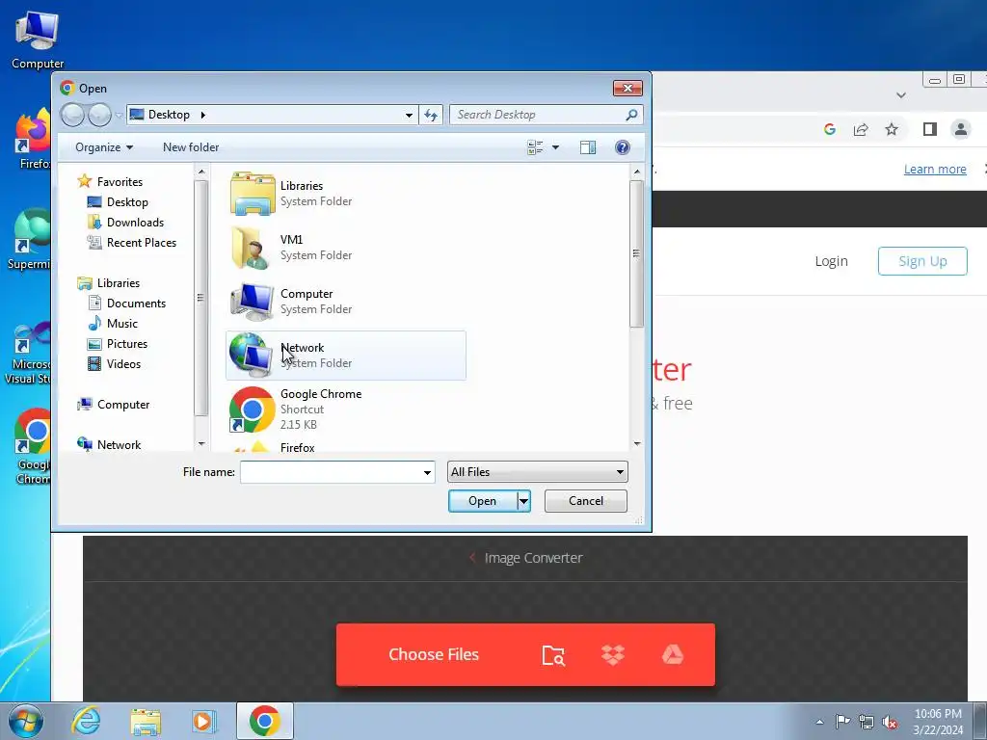Image resolution: width=987 pixels, height=740 pixels.
Task: Click navigation pane scrollbar up arrow
Action: click(201, 172)
